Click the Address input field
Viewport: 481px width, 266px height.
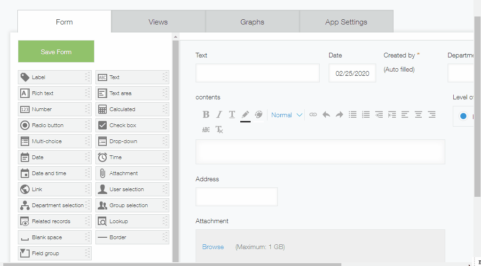tap(237, 197)
